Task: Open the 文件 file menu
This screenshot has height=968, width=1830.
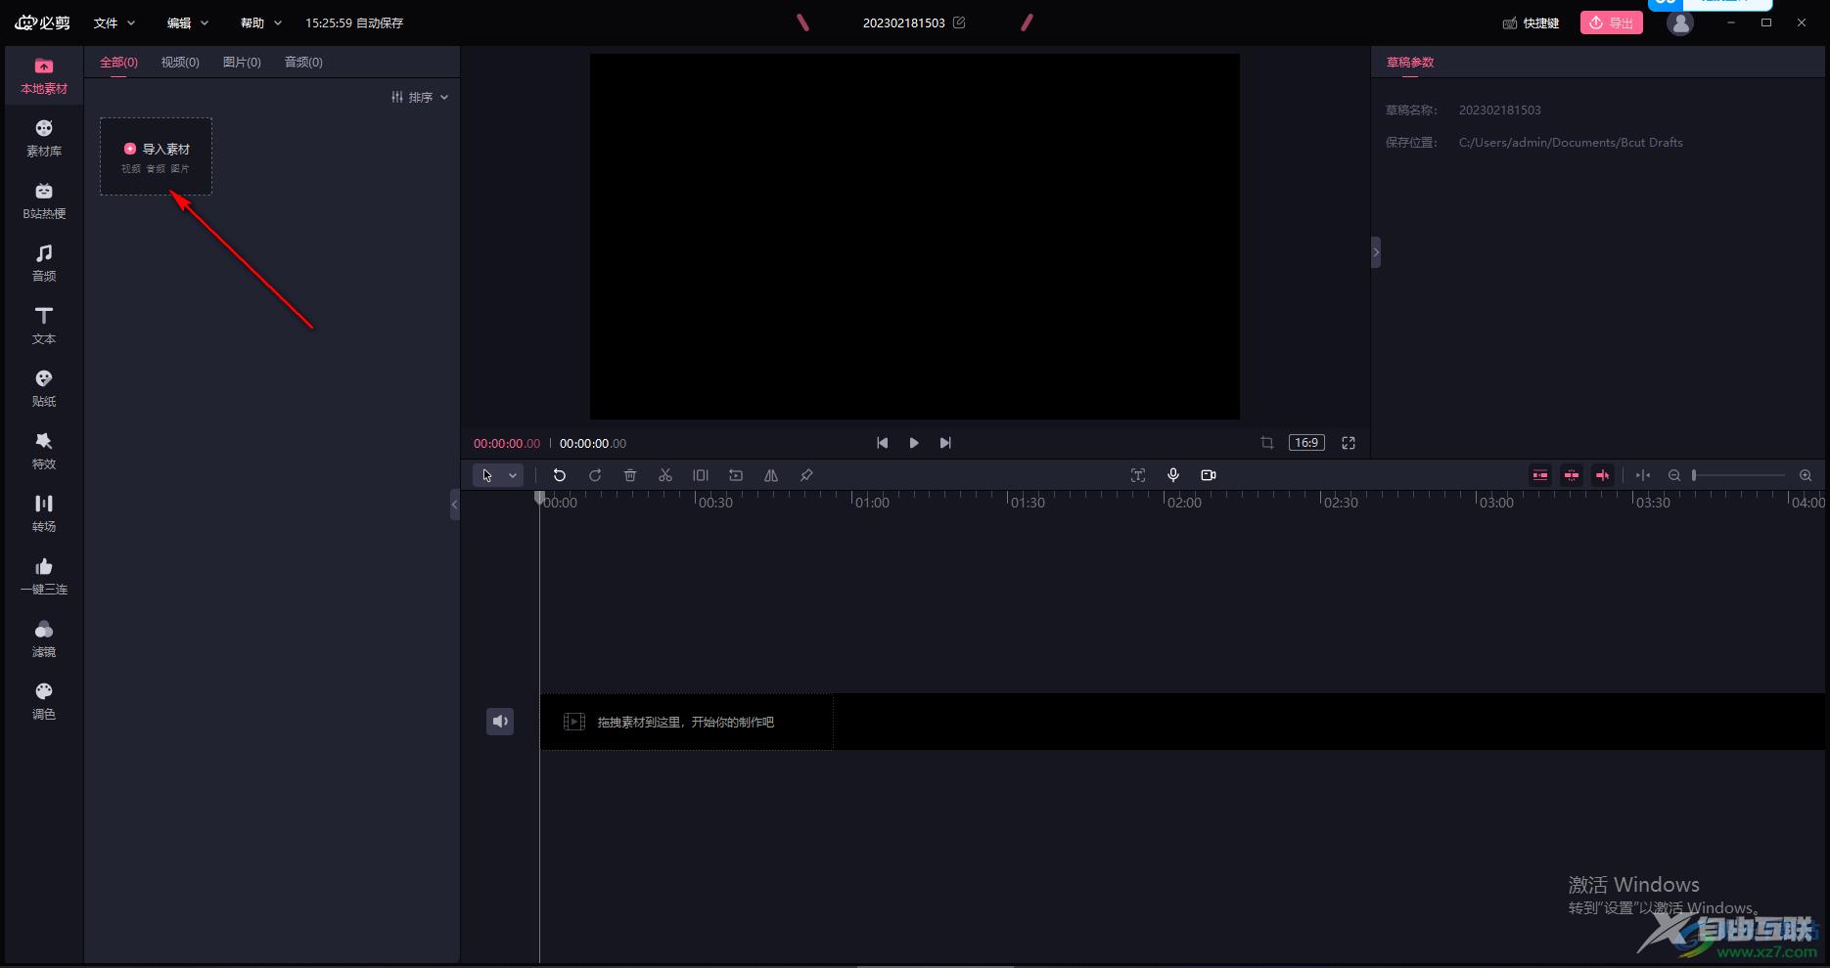Action: click(x=114, y=22)
